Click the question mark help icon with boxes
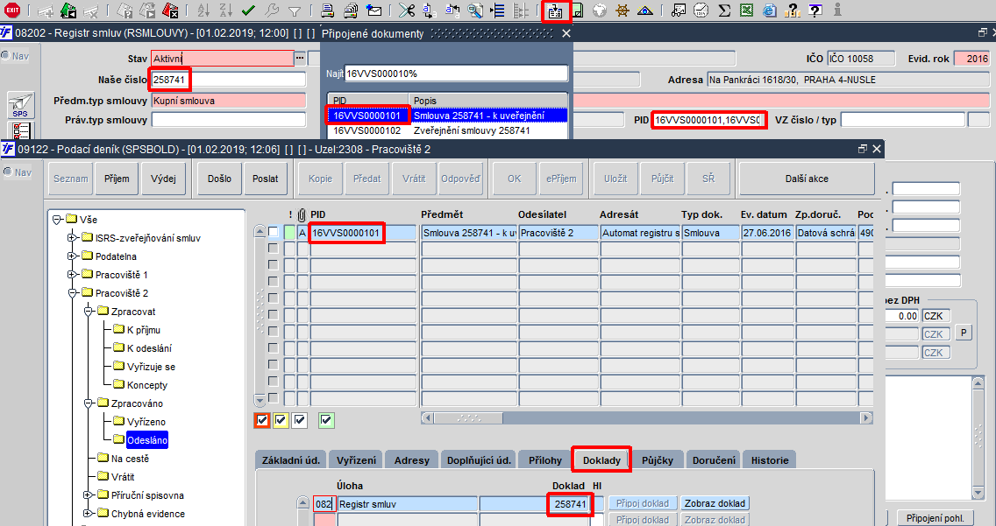The height and width of the screenshot is (526, 996). pyautogui.click(x=792, y=11)
